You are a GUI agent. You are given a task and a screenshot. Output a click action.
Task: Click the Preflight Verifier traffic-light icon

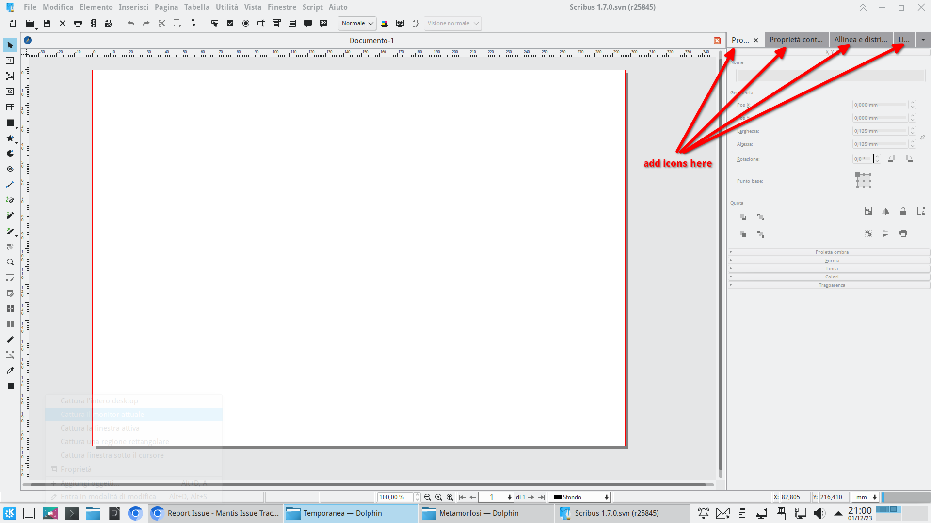94,23
